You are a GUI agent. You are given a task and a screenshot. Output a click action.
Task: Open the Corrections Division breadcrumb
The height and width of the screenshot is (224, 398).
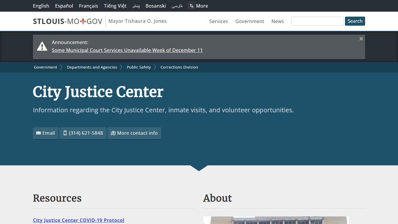[x=179, y=67]
